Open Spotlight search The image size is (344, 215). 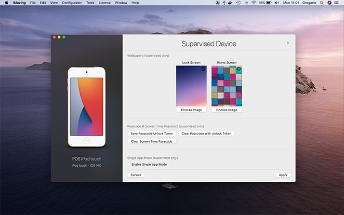coord(322,3)
